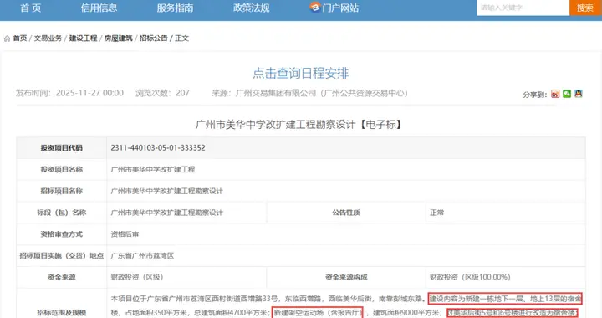Click the home icon in breadcrumb
The width and height of the screenshot is (602, 318).
(x=7, y=38)
